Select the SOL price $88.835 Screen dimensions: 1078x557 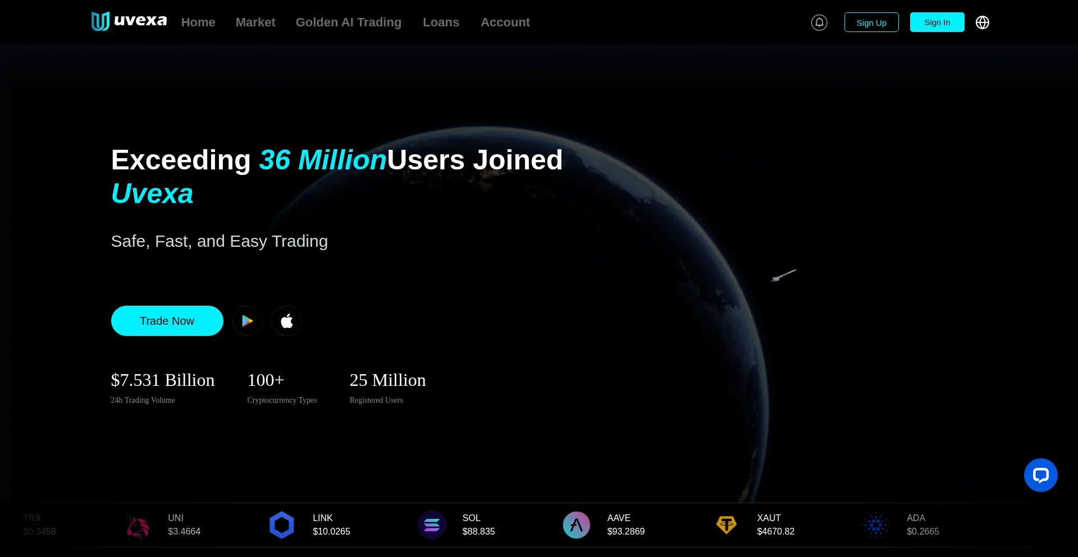pyautogui.click(x=479, y=532)
